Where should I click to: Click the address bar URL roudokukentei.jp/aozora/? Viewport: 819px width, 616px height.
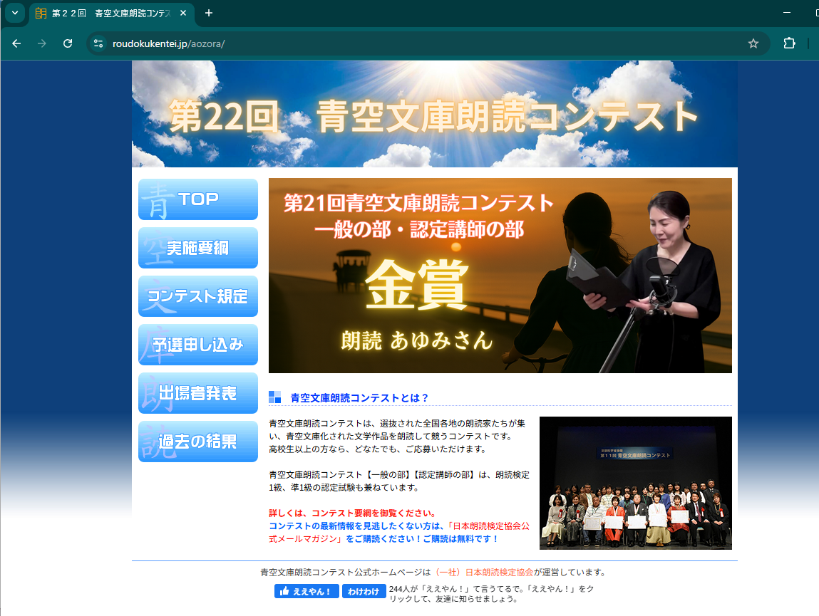click(x=169, y=44)
